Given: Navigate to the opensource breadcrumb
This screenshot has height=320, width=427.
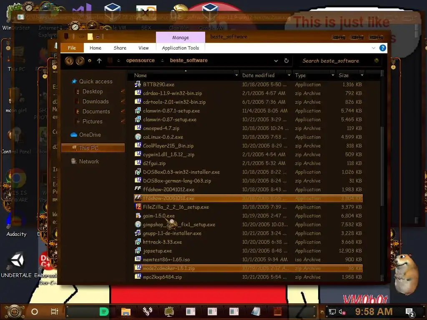Looking at the screenshot, I should click(140, 60).
